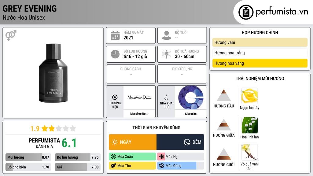Click the sillage radiating person icon
The image size is (313, 176).
tap(167, 54)
